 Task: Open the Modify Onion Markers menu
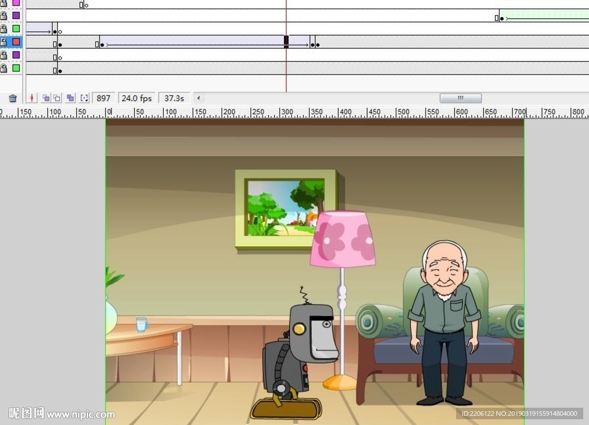(85, 98)
